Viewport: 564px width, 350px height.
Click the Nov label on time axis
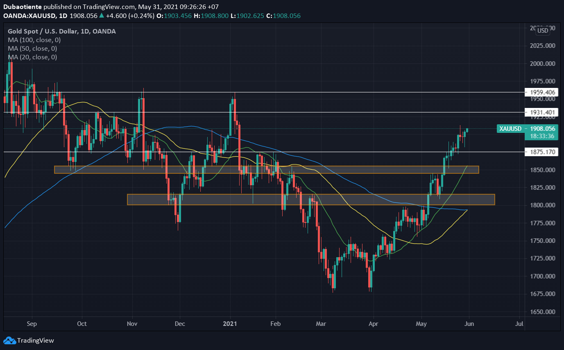tap(132, 324)
